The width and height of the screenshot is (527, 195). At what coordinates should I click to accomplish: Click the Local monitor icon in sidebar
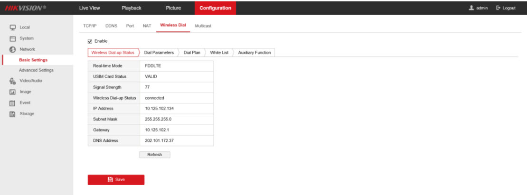13,28
